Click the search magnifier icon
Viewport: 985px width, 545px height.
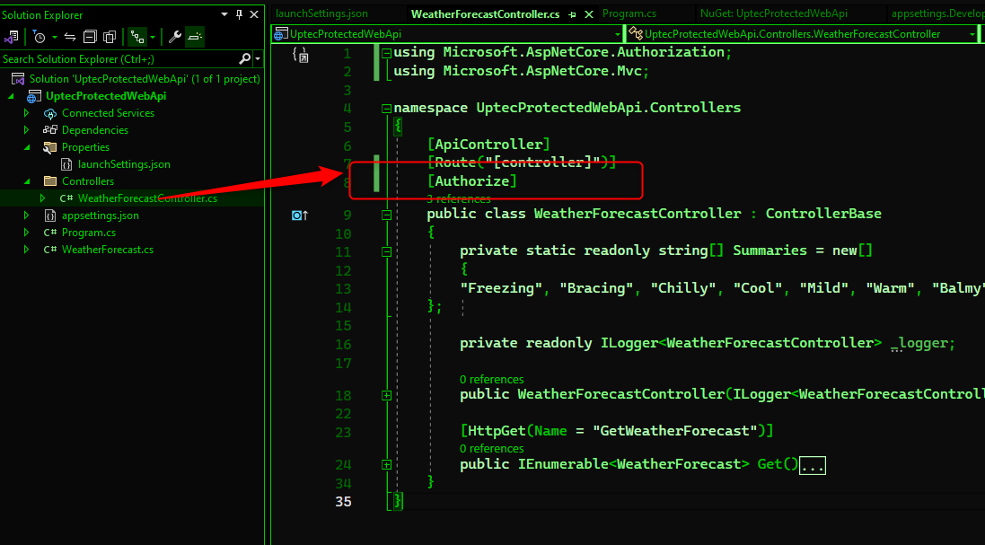[x=245, y=58]
